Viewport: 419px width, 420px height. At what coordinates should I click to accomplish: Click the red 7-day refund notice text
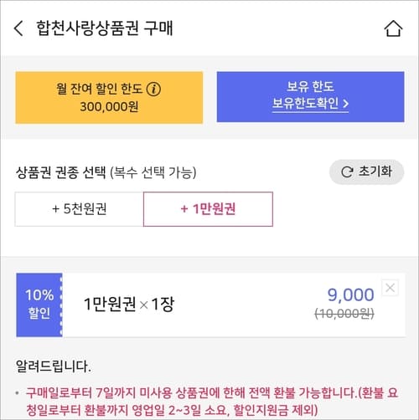point(212,402)
